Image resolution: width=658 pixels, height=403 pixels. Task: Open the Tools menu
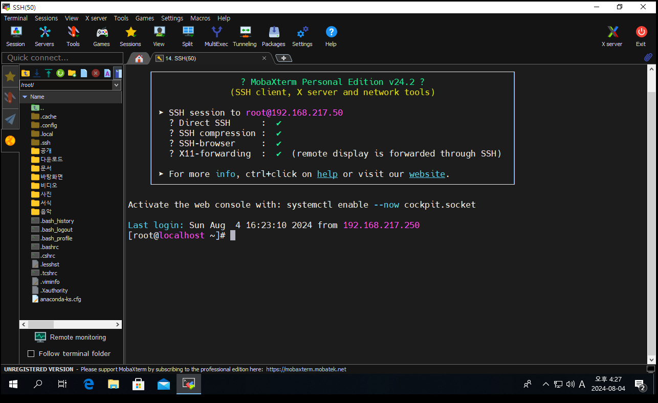pos(121,18)
